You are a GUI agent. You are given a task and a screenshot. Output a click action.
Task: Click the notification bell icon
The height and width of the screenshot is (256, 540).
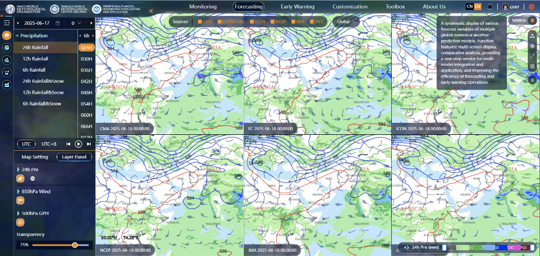(490, 6)
